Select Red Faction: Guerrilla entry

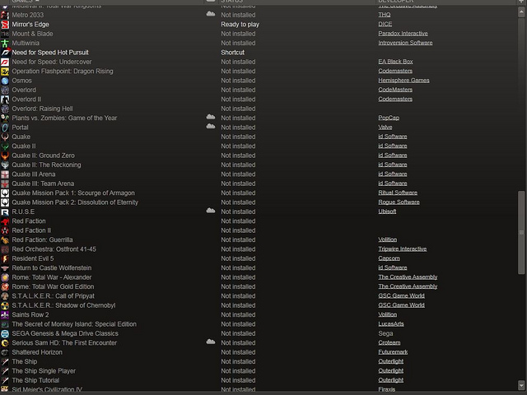point(42,239)
